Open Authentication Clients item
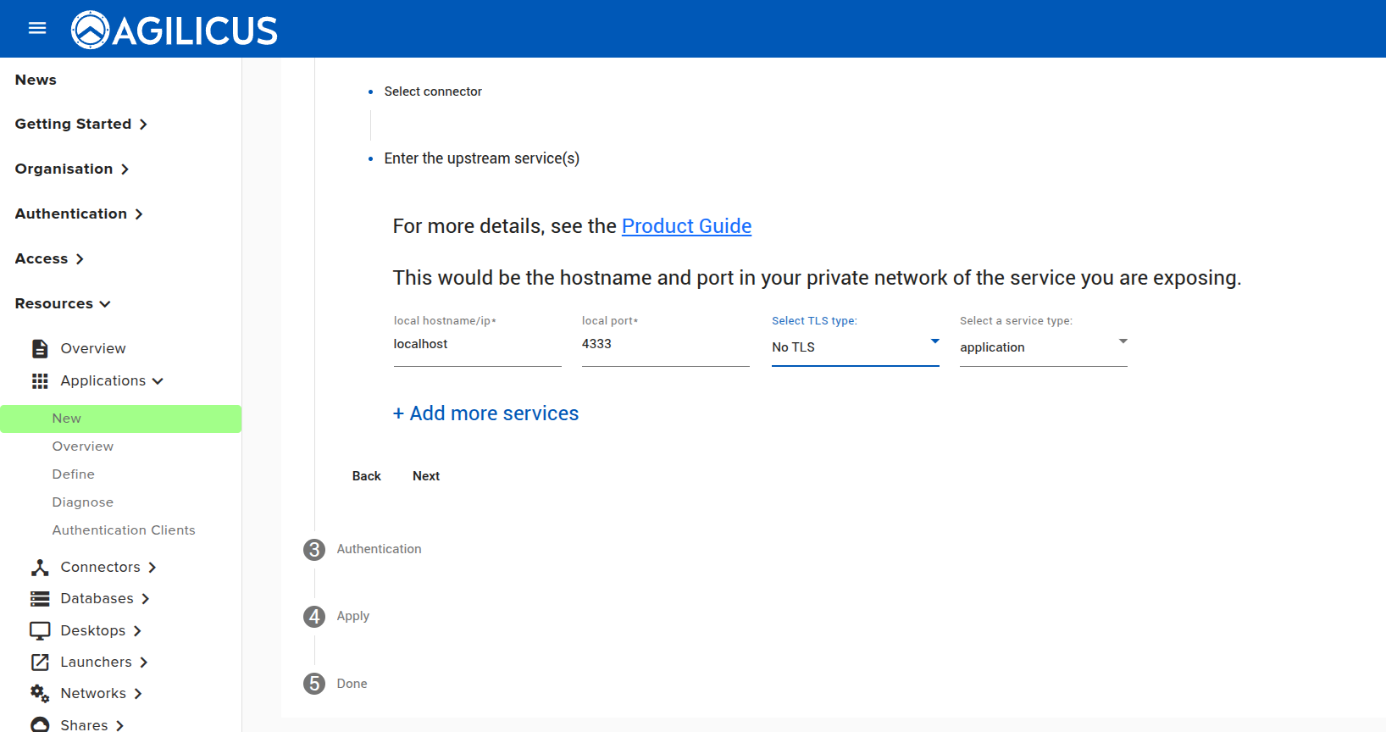 124,530
